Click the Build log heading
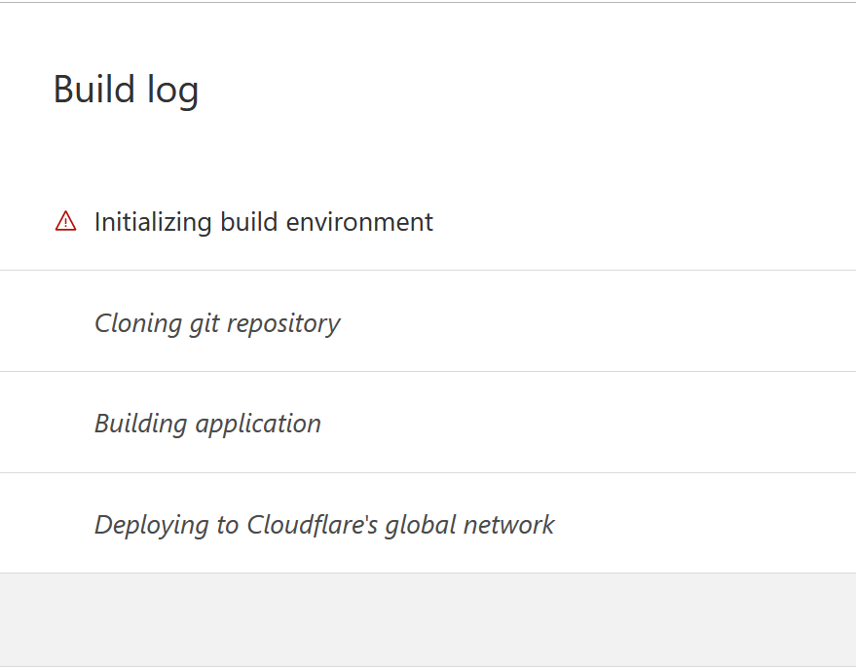856x667 pixels. pyautogui.click(x=126, y=90)
